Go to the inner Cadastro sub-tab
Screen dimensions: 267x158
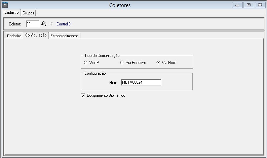14,35
